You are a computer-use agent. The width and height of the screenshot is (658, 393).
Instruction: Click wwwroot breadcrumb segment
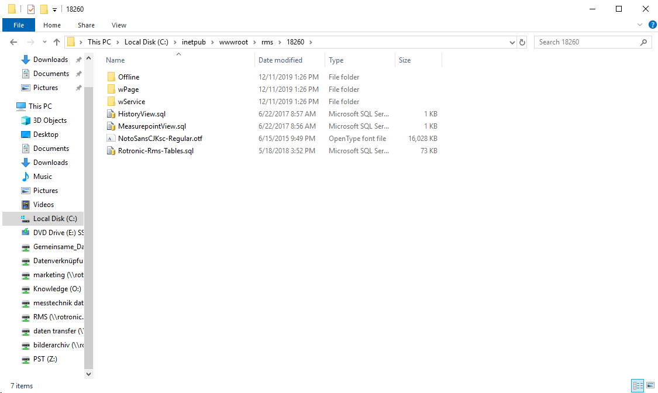233,42
